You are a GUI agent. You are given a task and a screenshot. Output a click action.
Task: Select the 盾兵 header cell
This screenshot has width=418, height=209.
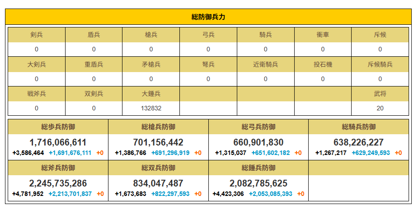(94, 35)
